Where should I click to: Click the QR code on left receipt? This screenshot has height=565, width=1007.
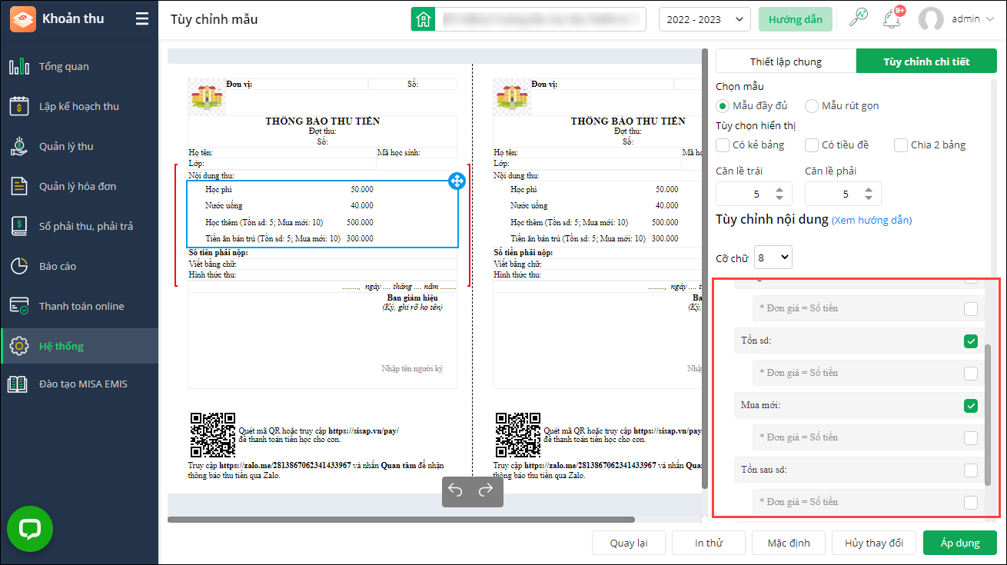pyautogui.click(x=213, y=435)
